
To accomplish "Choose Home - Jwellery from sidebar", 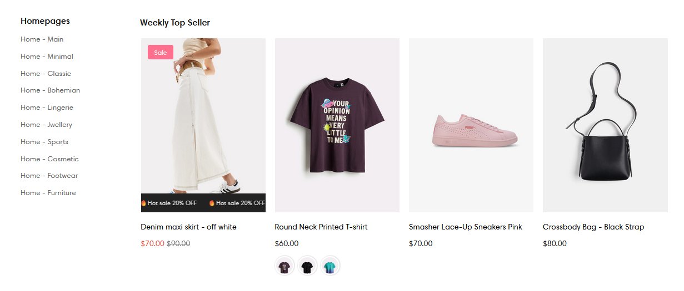I will pyautogui.click(x=46, y=125).
